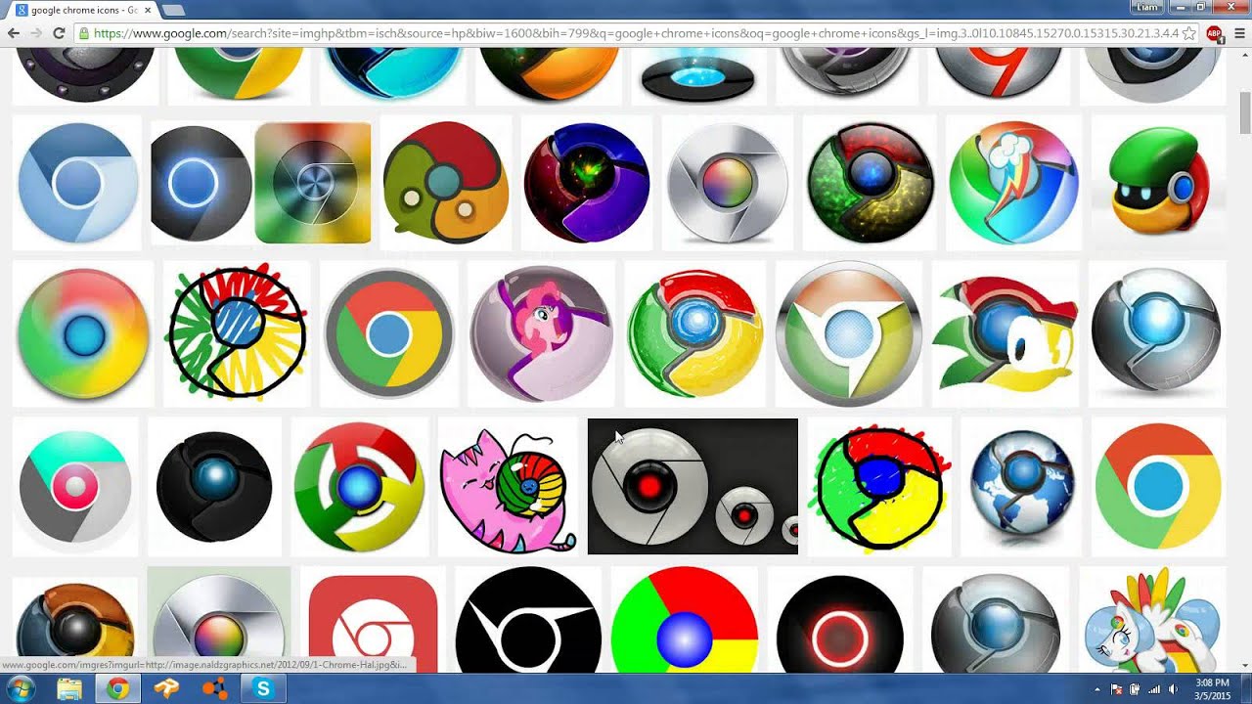This screenshot has height=704, width=1252.
Task: Open a new tab with the new-tab button
Action: coord(173,10)
